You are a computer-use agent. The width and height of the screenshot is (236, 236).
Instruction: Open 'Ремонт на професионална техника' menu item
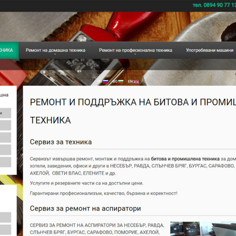[135, 50]
